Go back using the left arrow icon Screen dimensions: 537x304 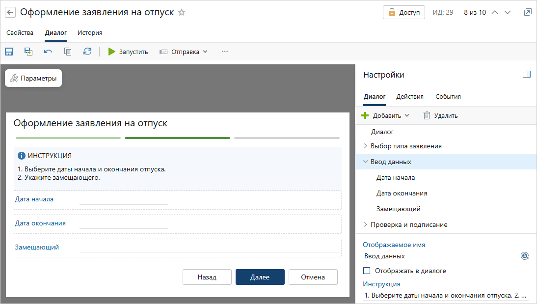10,12
